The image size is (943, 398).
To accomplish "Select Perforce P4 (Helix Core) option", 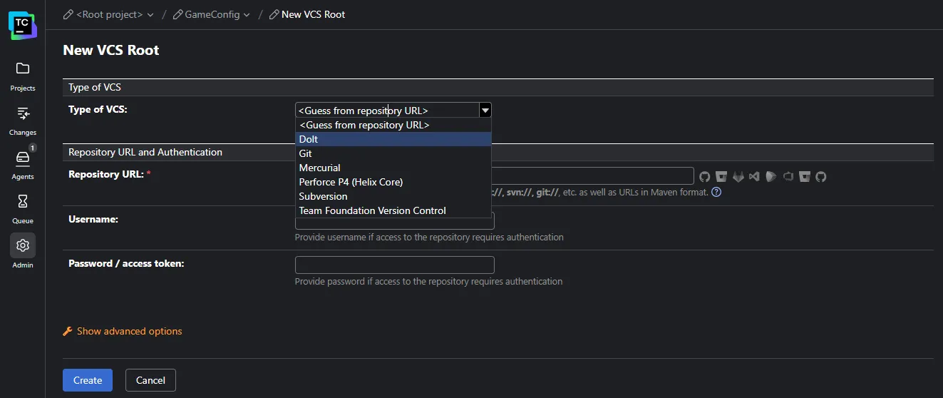I will [393, 182].
